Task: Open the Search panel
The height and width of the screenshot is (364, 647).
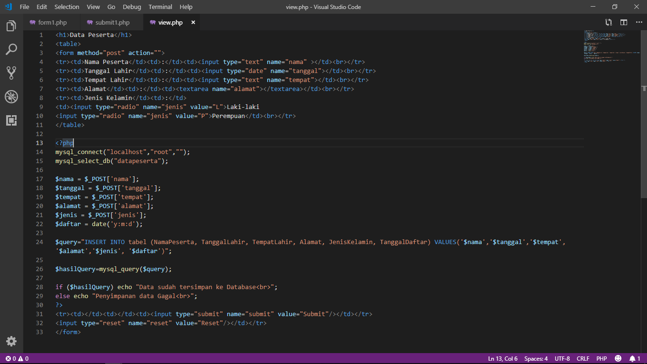Action: [x=11, y=49]
